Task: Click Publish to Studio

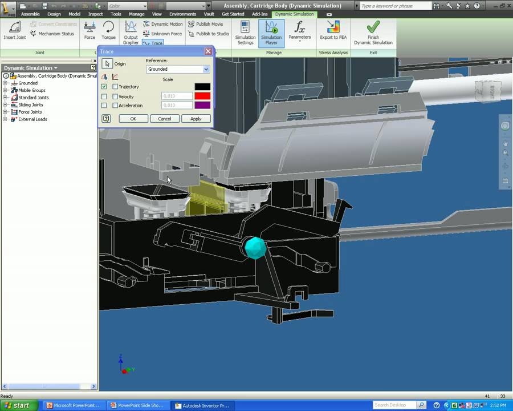Action: tap(209, 34)
